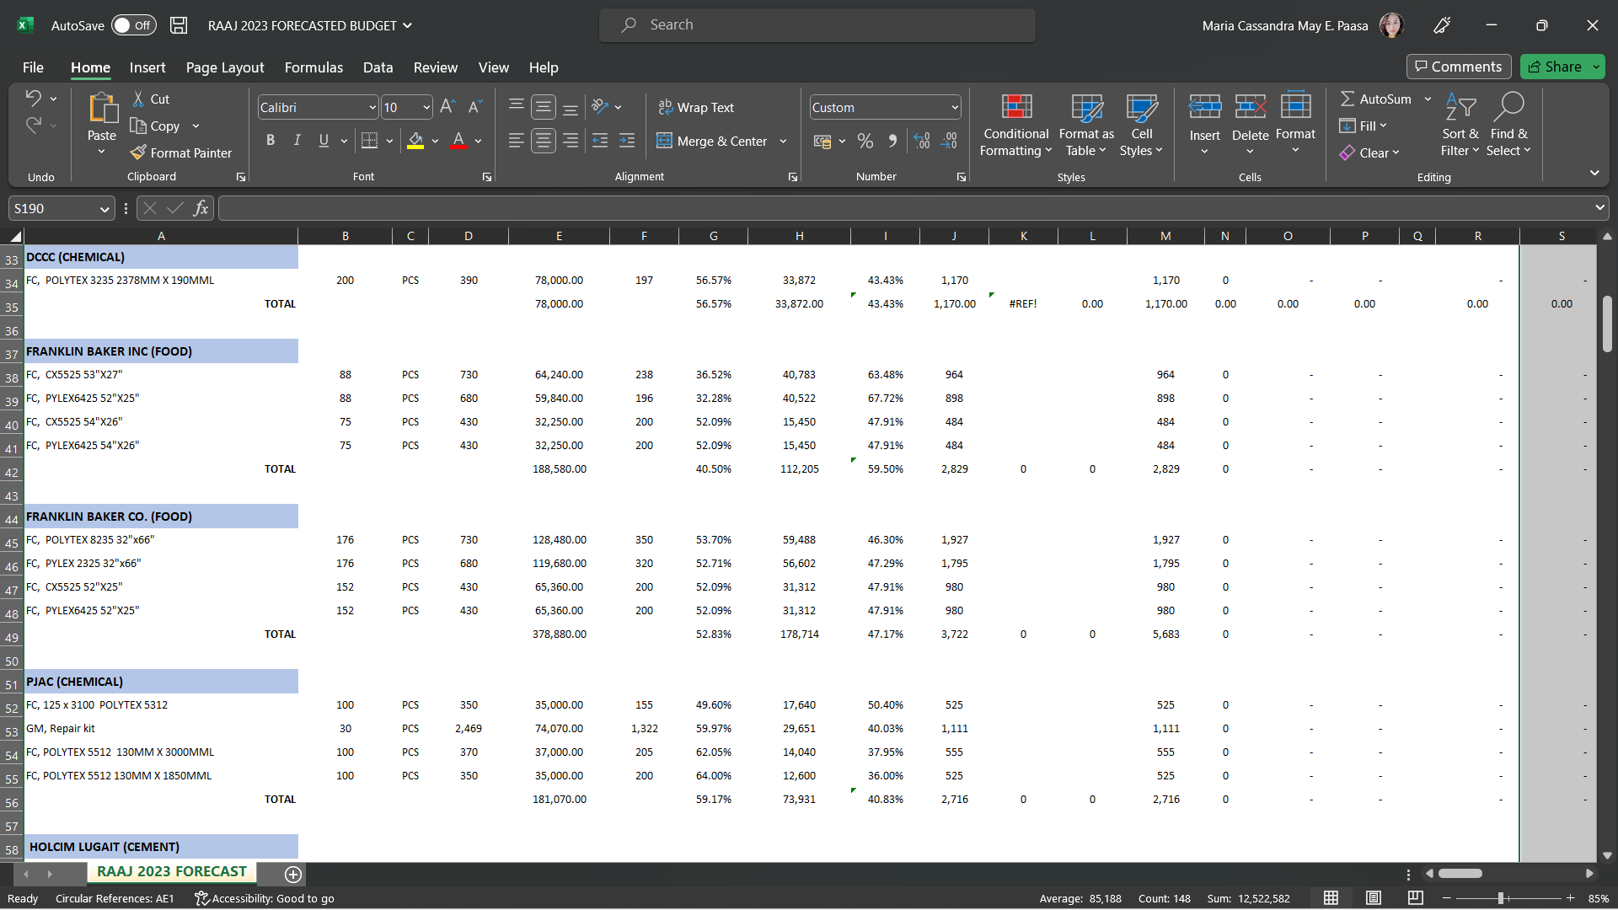Image resolution: width=1618 pixels, height=910 pixels.
Task: Toggle the AutoSave switch
Action: click(133, 25)
